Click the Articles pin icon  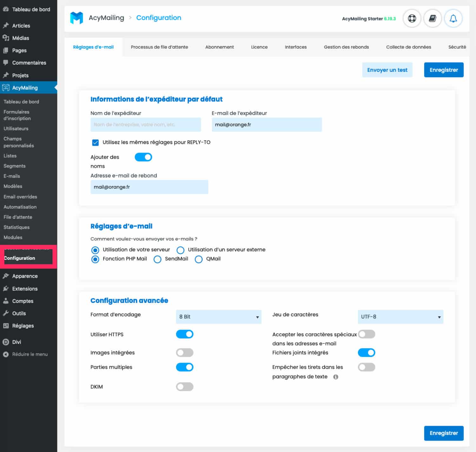coord(6,25)
